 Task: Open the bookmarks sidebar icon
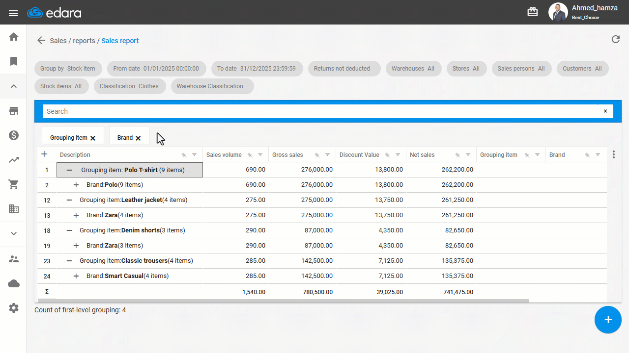[x=14, y=61]
